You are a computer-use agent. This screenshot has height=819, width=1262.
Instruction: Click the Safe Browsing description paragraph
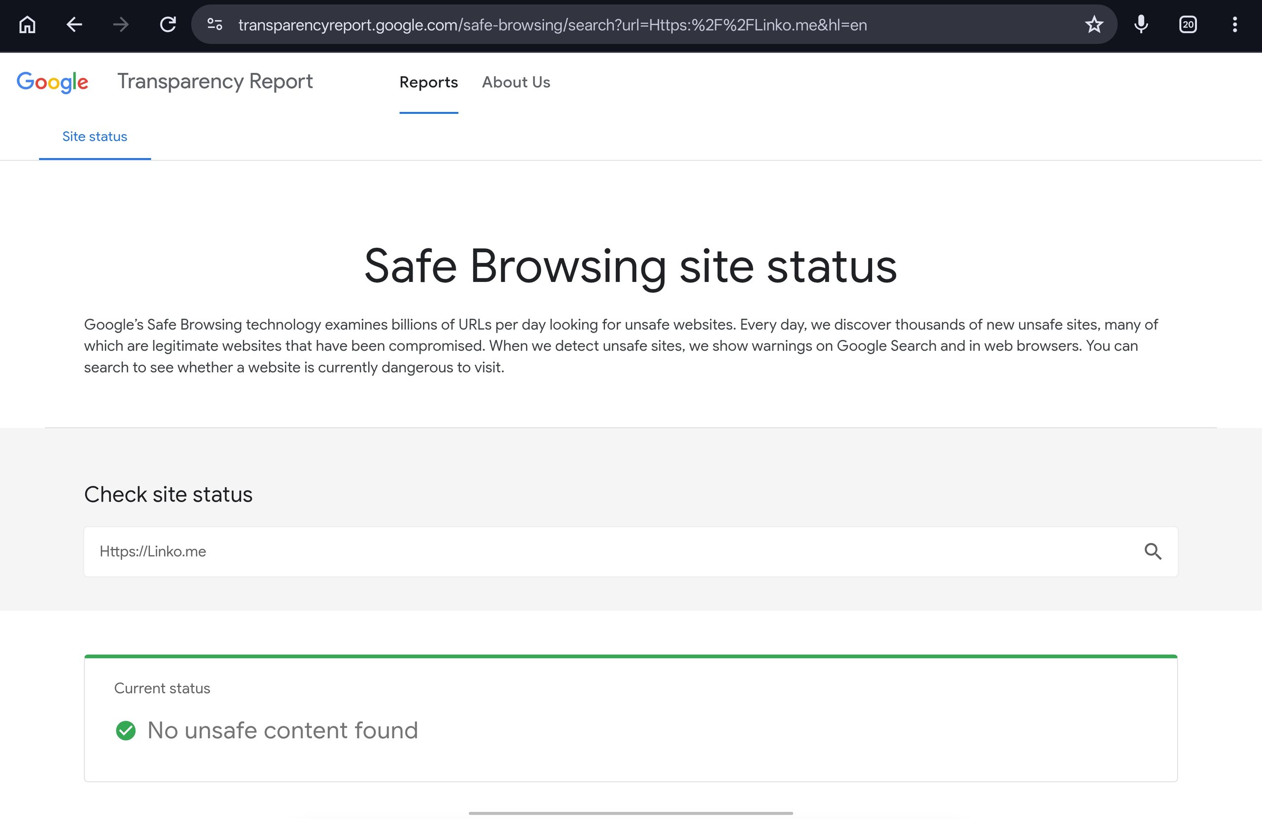pyautogui.click(x=620, y=345)
